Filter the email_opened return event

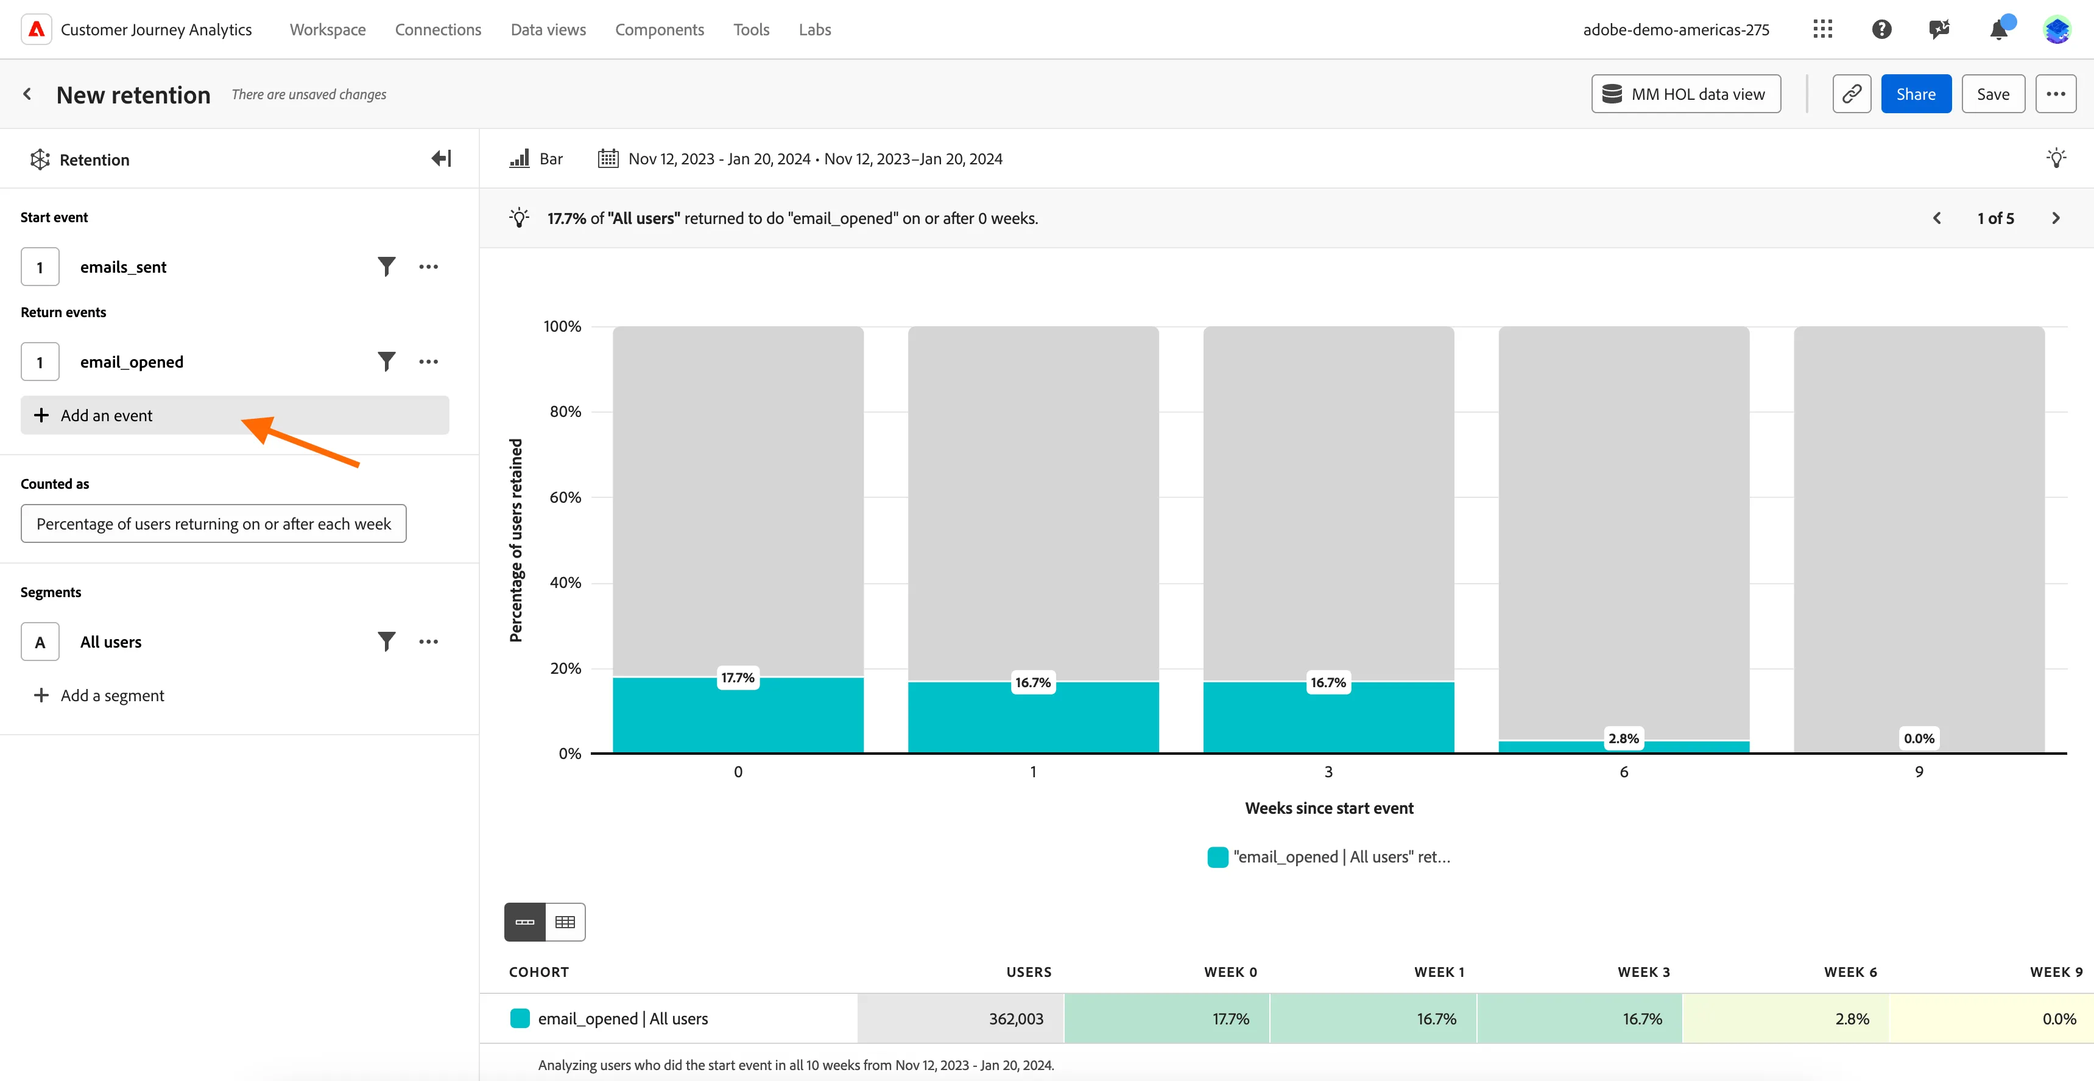coord(387,362)
